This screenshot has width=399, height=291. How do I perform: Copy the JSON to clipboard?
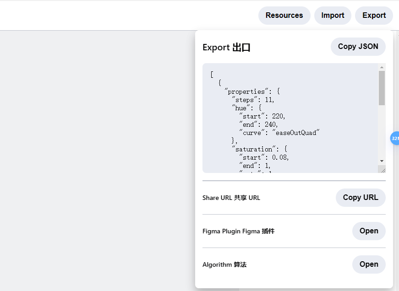coord(358,47)
